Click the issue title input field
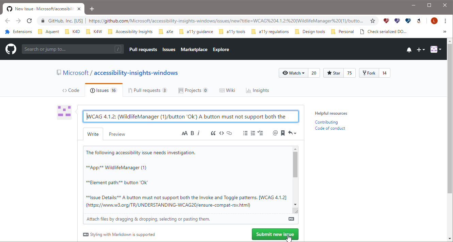 click(x=191, y=116)
